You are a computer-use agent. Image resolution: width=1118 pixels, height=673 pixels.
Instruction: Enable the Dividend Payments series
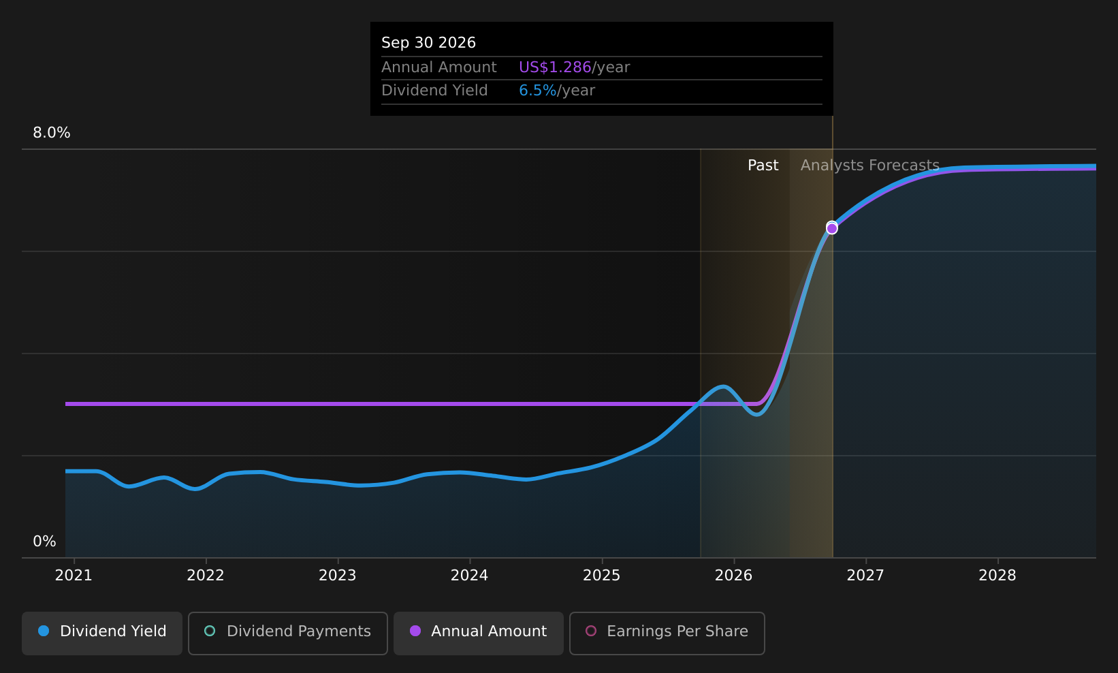287,633
